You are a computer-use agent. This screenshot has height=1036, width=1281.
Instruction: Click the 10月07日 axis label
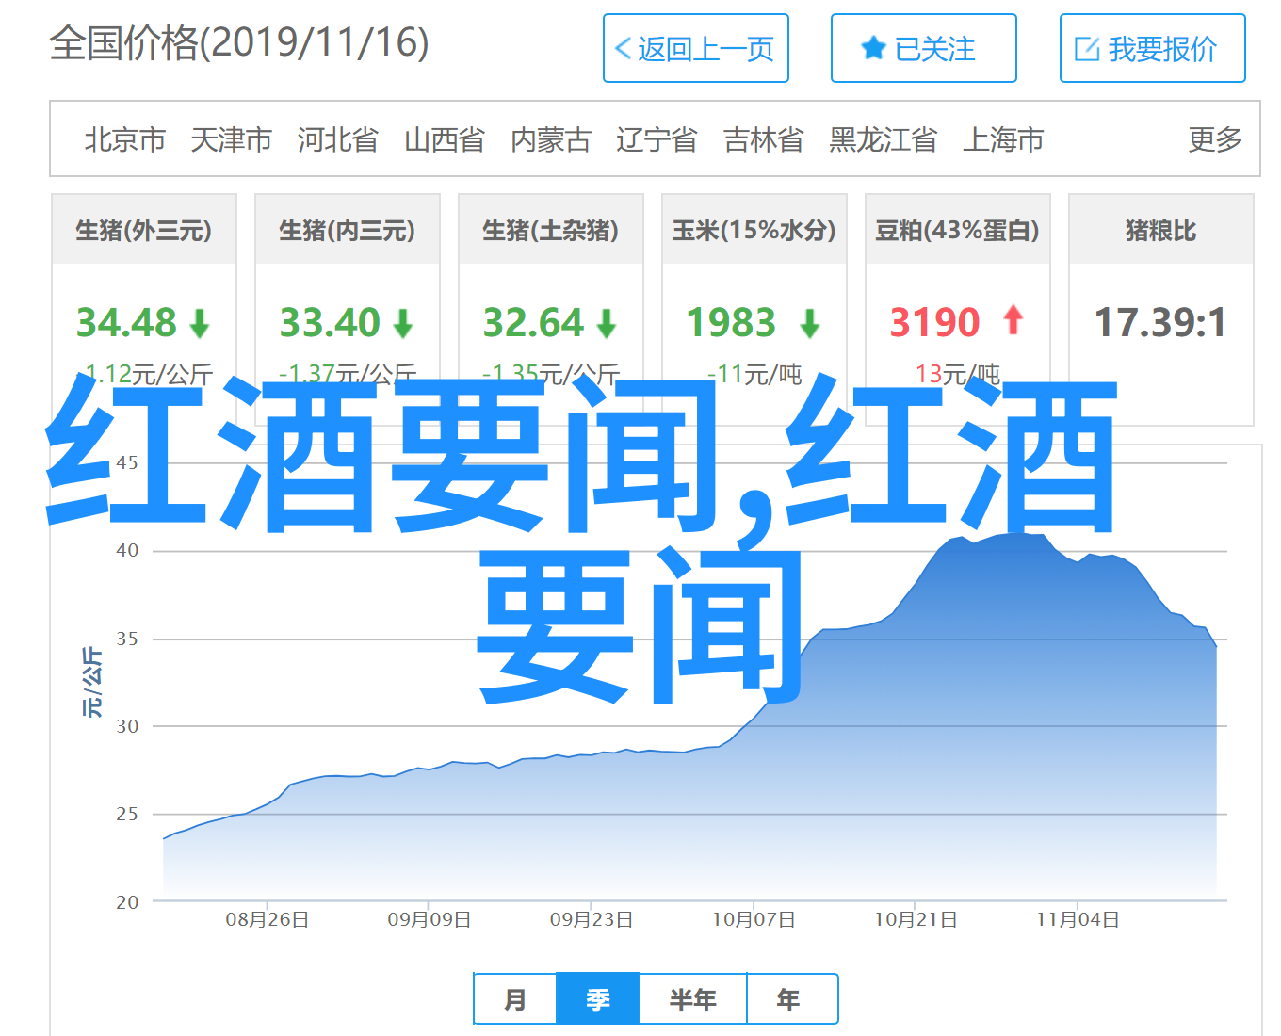[x=754, y=920]
